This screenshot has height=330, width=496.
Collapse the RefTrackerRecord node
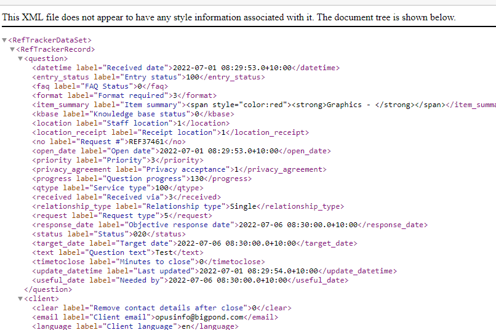coord(12,49)
